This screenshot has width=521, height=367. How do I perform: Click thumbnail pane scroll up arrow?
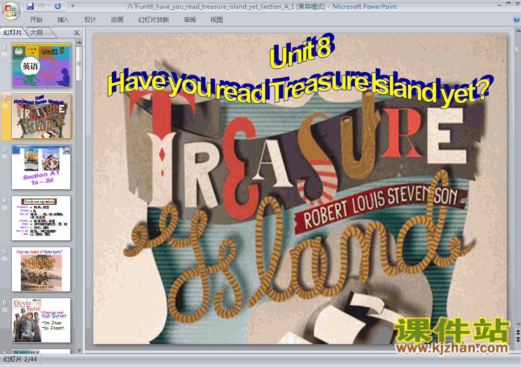(x=79, y=42)
